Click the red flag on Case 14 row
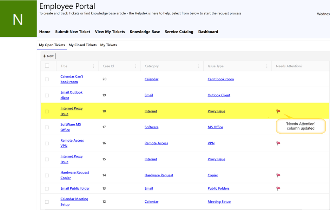Screen dimensions: 330x210 click(278, 175)
